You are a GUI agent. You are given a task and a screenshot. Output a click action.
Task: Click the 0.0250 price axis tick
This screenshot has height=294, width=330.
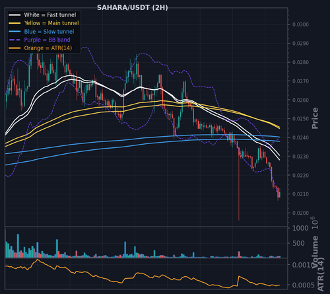click(x=300, y=119)
